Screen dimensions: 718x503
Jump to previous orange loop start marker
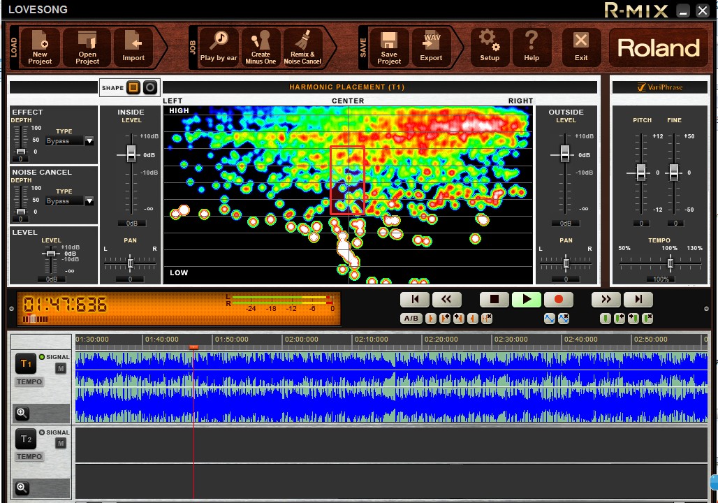445,319
